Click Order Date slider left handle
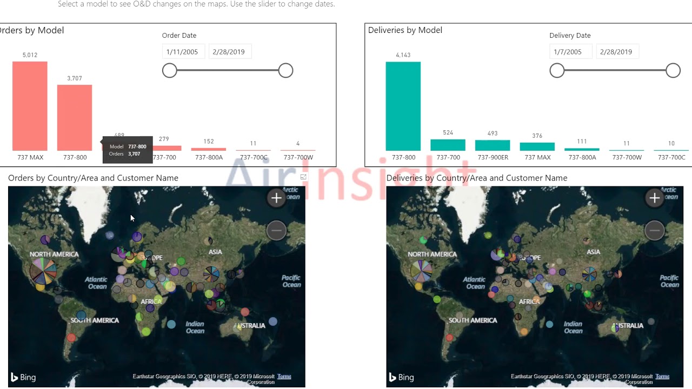The height and width of the screenshot is (389, 692). point(170,70)
